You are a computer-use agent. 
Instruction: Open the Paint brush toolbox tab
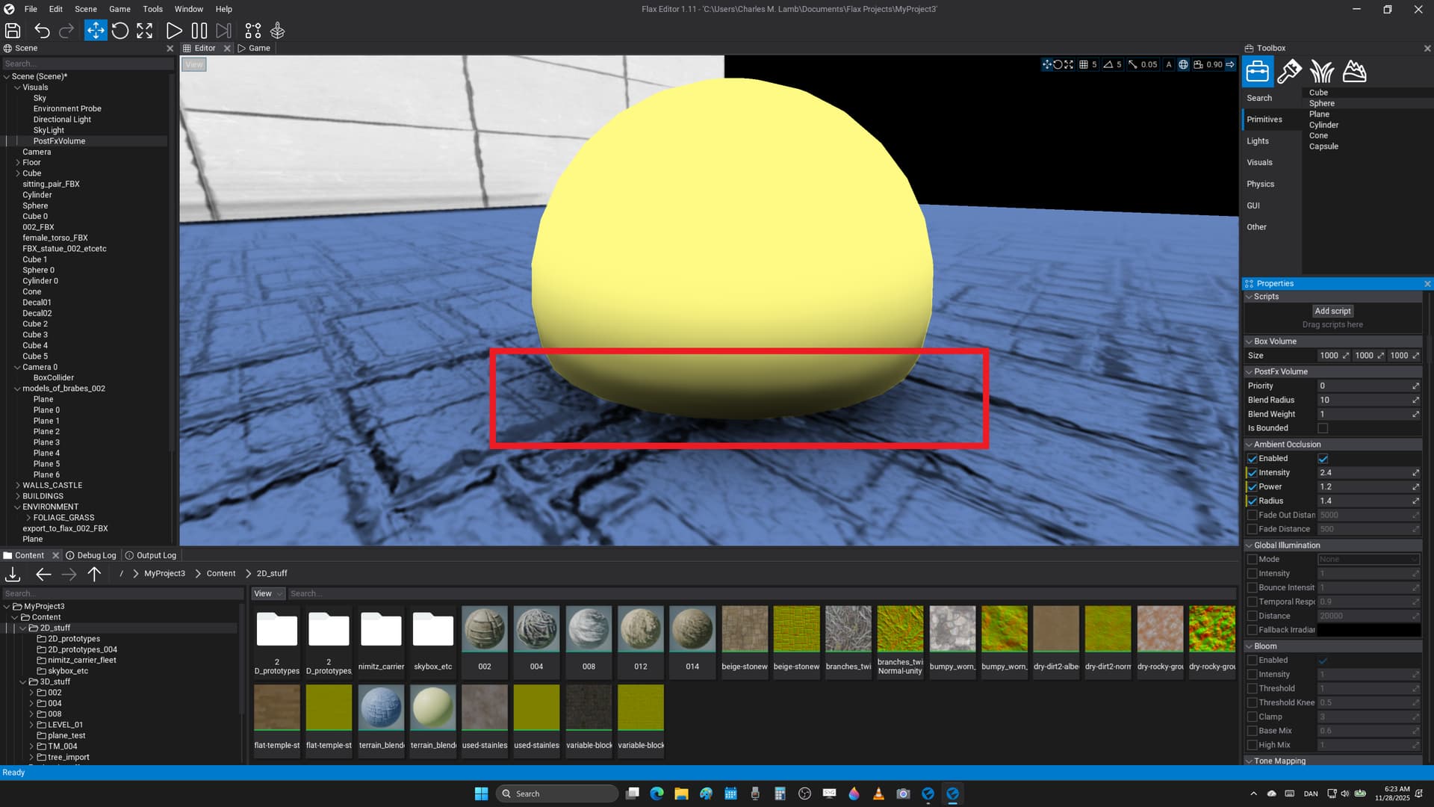[x=1289, y=72]
